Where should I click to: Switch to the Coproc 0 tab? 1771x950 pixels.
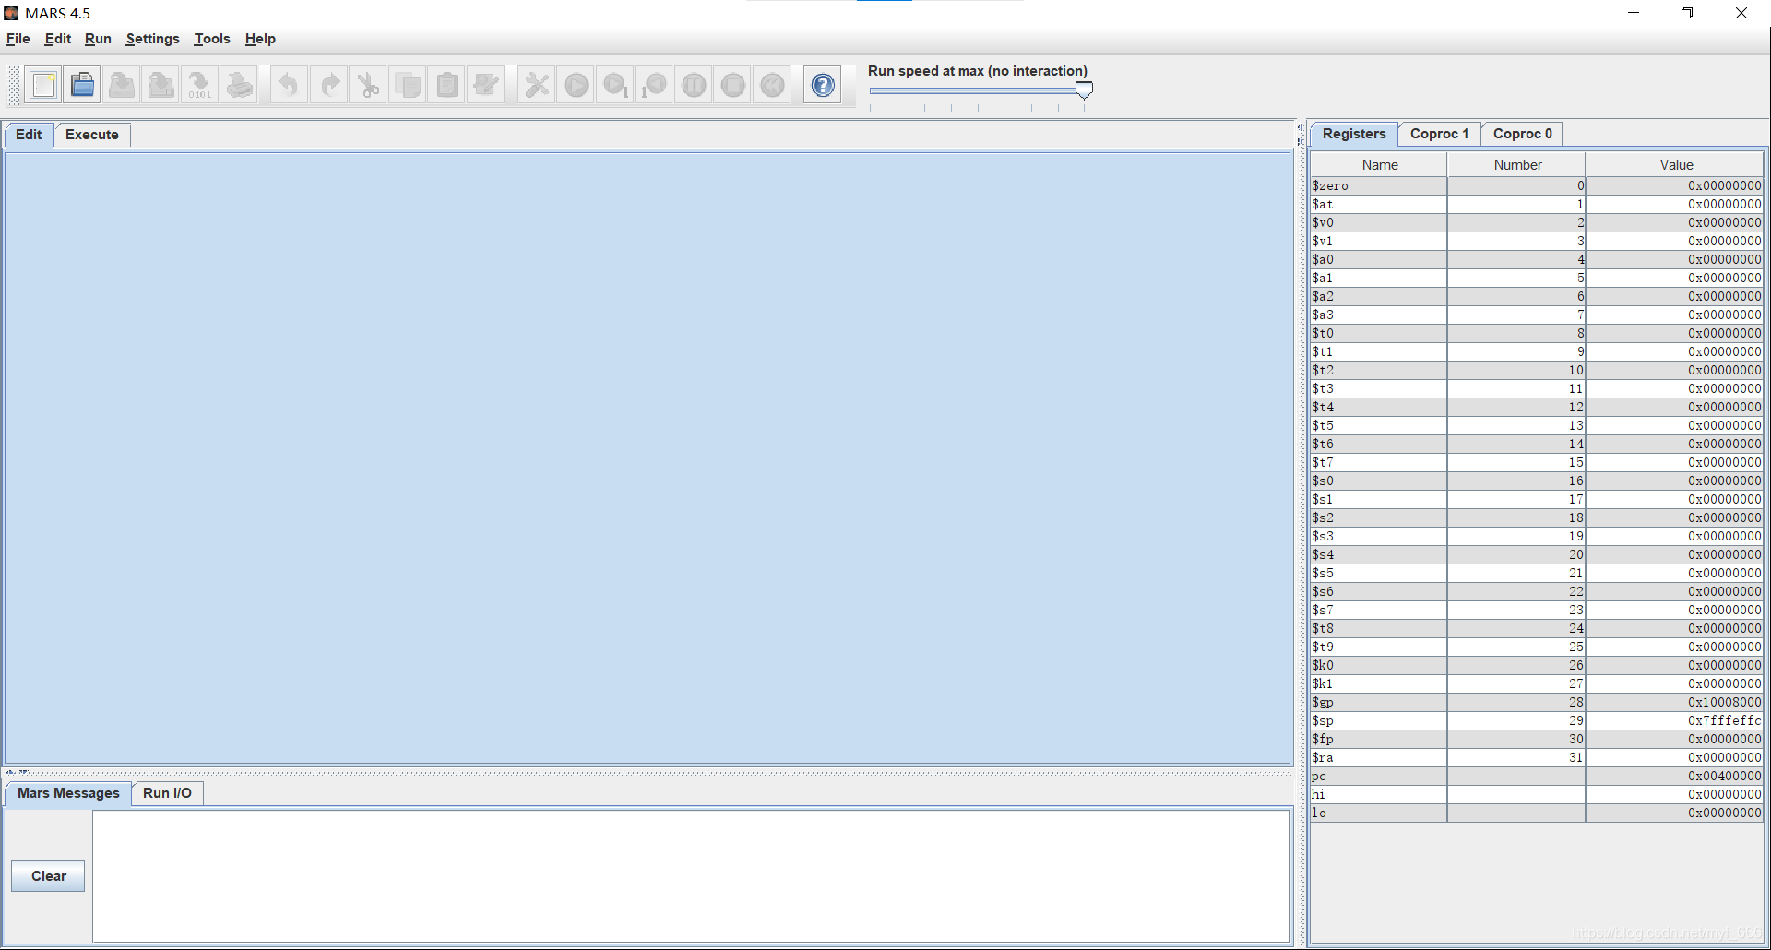click(1522, 134)
